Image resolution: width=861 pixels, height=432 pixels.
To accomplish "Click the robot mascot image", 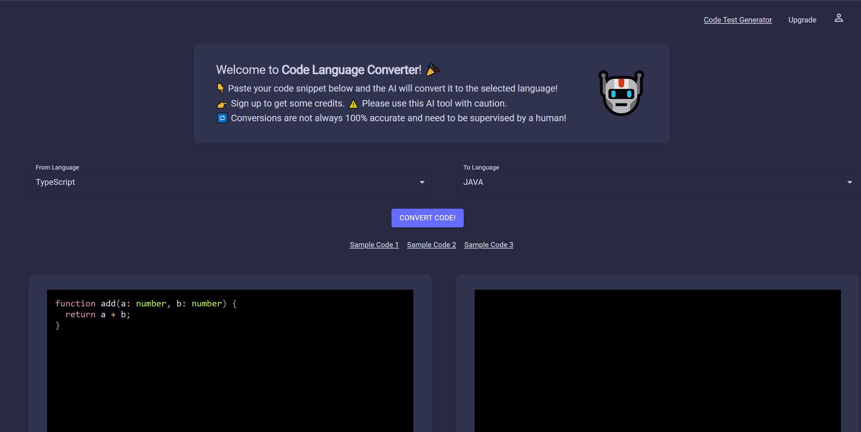I will coord(621,94).
